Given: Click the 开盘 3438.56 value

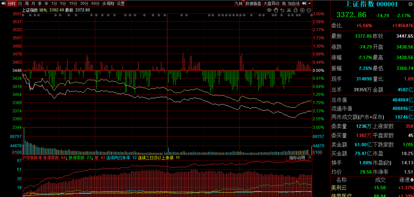Looking at the screenshot, I should [x=404, y=47].
